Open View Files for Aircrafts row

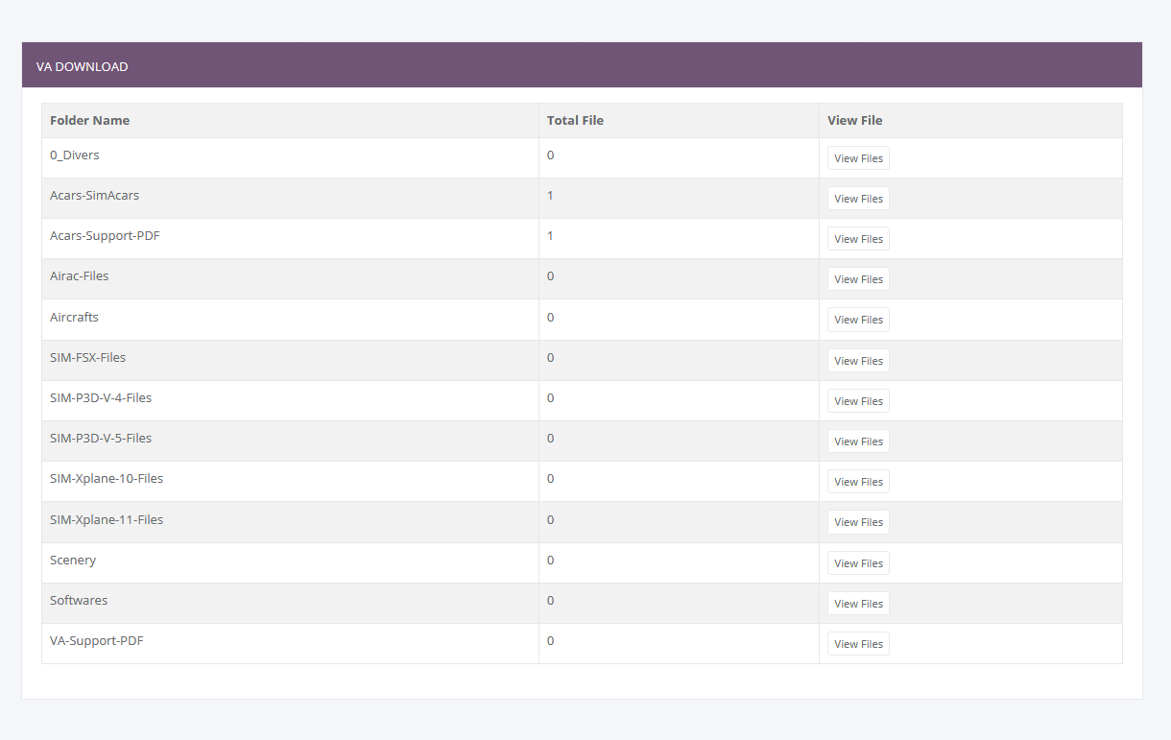point(858,320)
